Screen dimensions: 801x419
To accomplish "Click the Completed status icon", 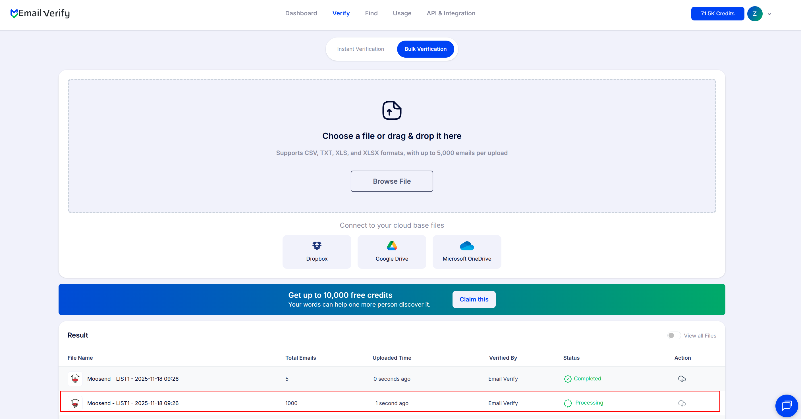I will (568, 379).
